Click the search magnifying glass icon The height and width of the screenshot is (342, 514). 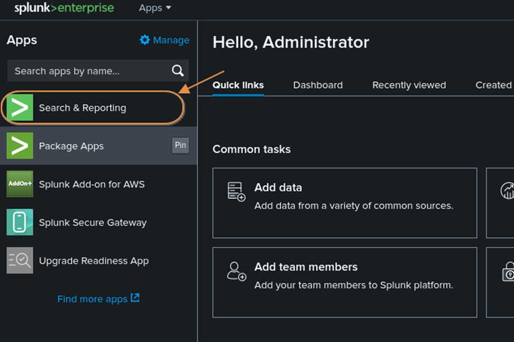click(178, 71)
